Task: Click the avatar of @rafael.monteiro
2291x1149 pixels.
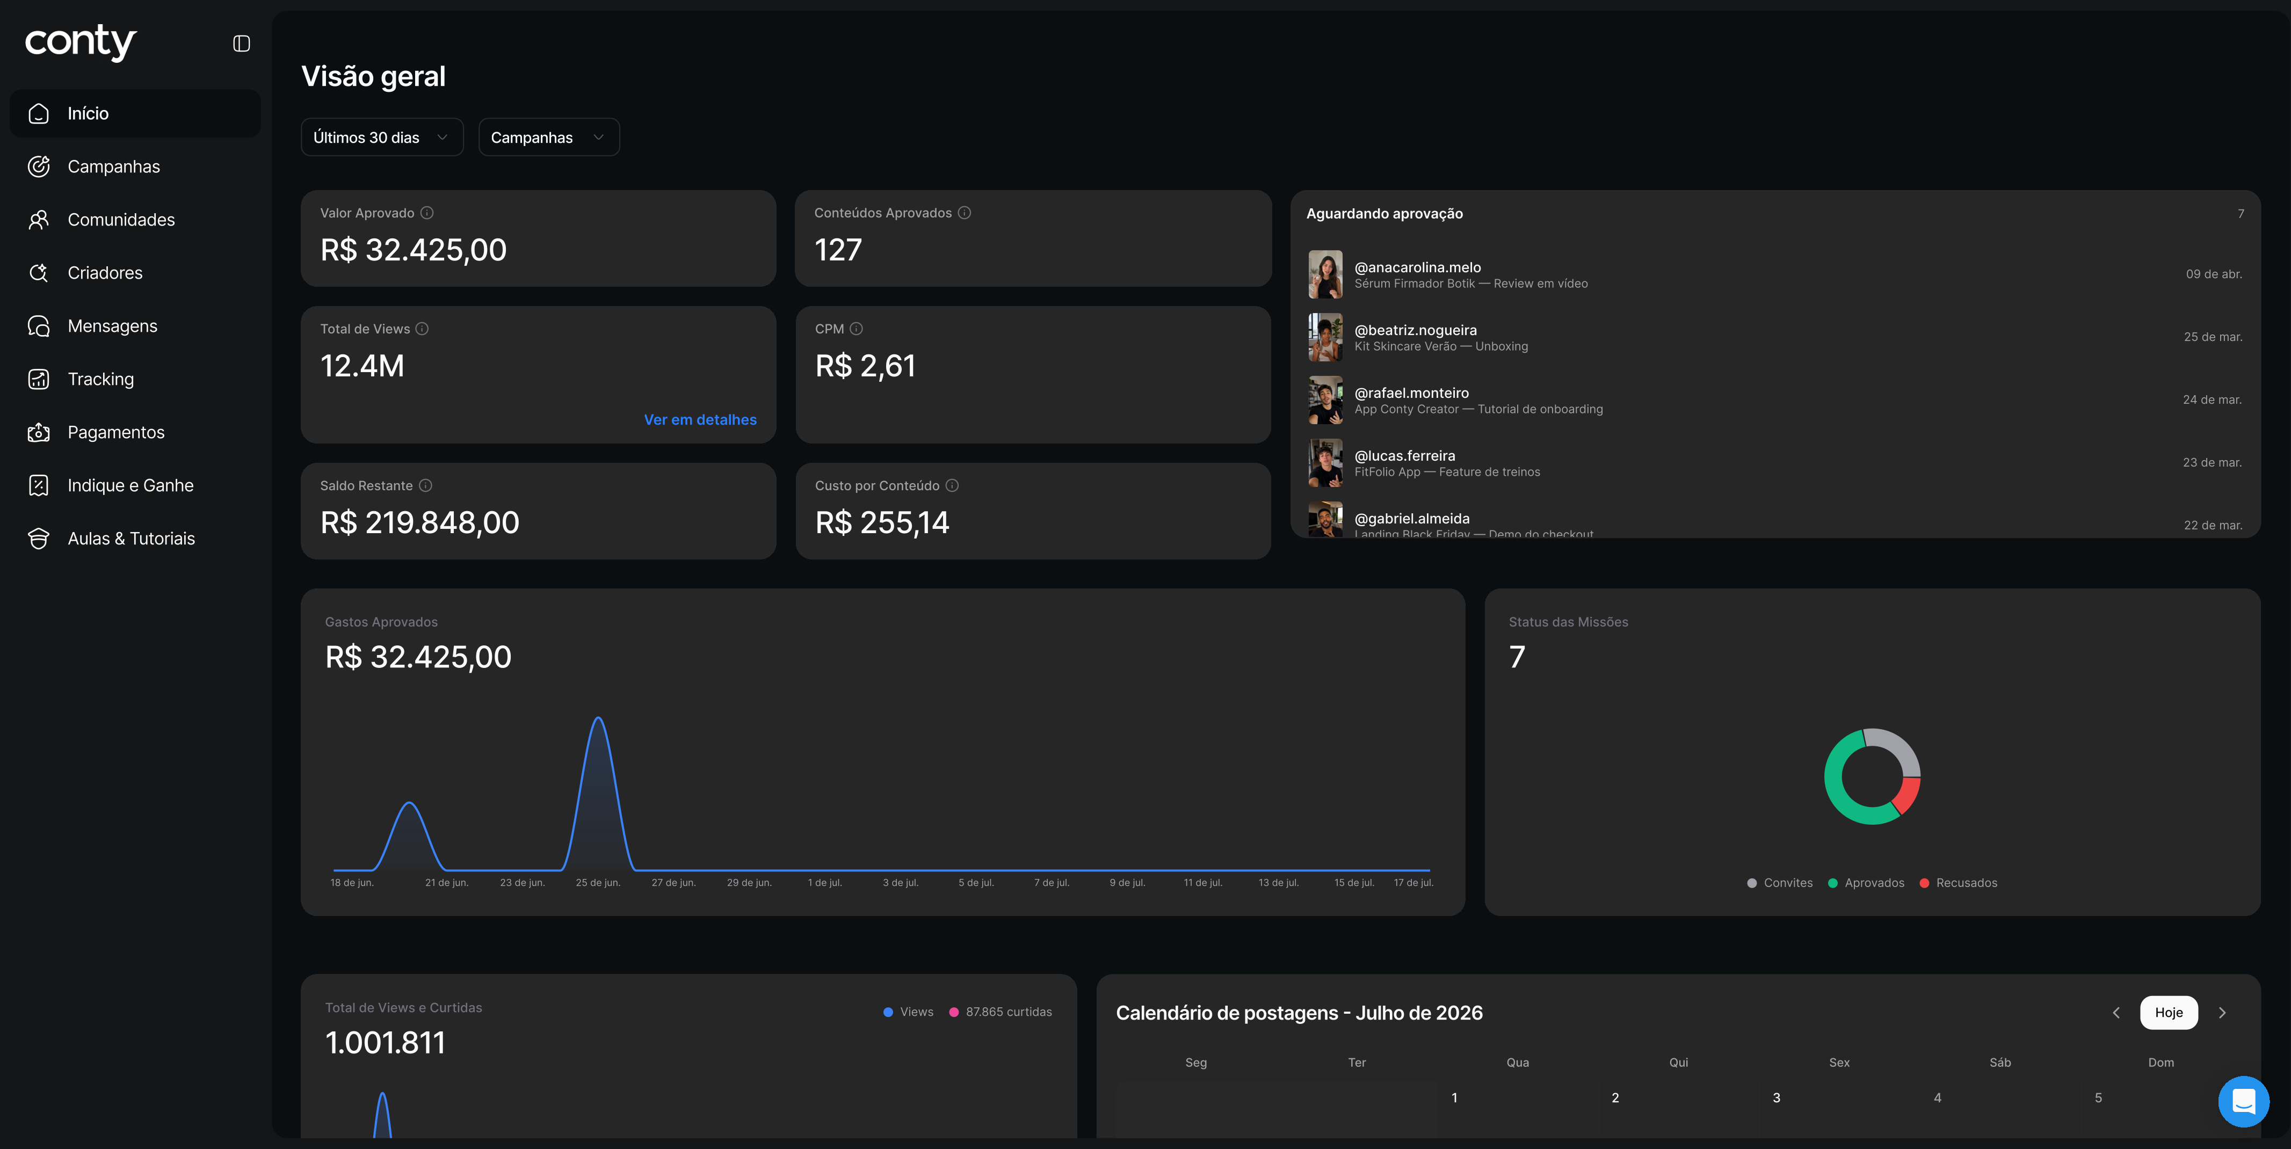Action: pyautogui.click(x=1325, y=400)
